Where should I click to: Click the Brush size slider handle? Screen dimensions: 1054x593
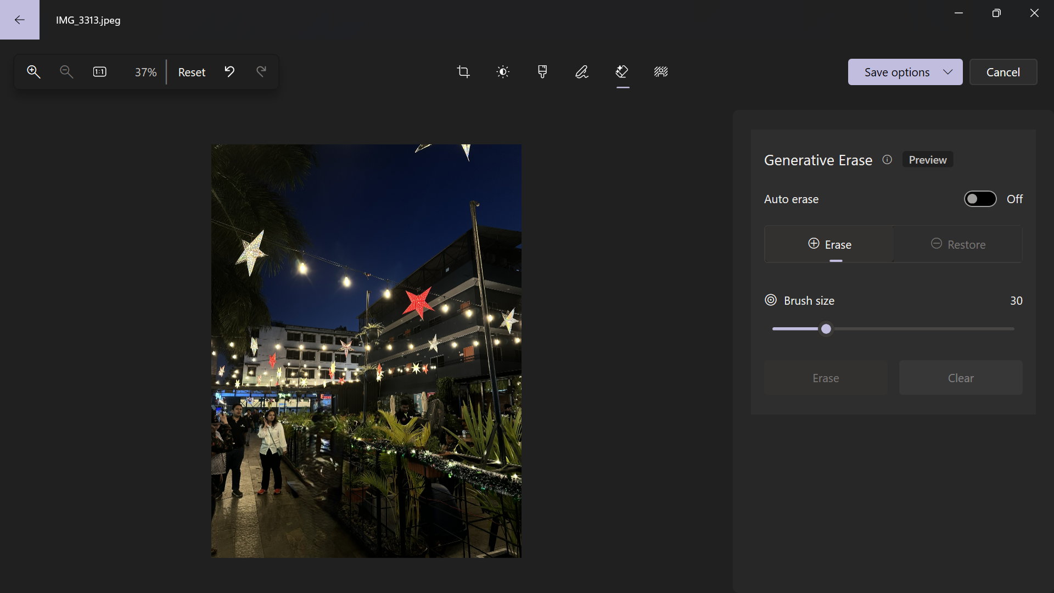pyautogui.click(x=826, y=329)
